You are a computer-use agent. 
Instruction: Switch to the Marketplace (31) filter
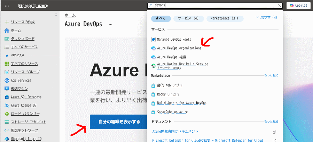click(x=225, y=18)
